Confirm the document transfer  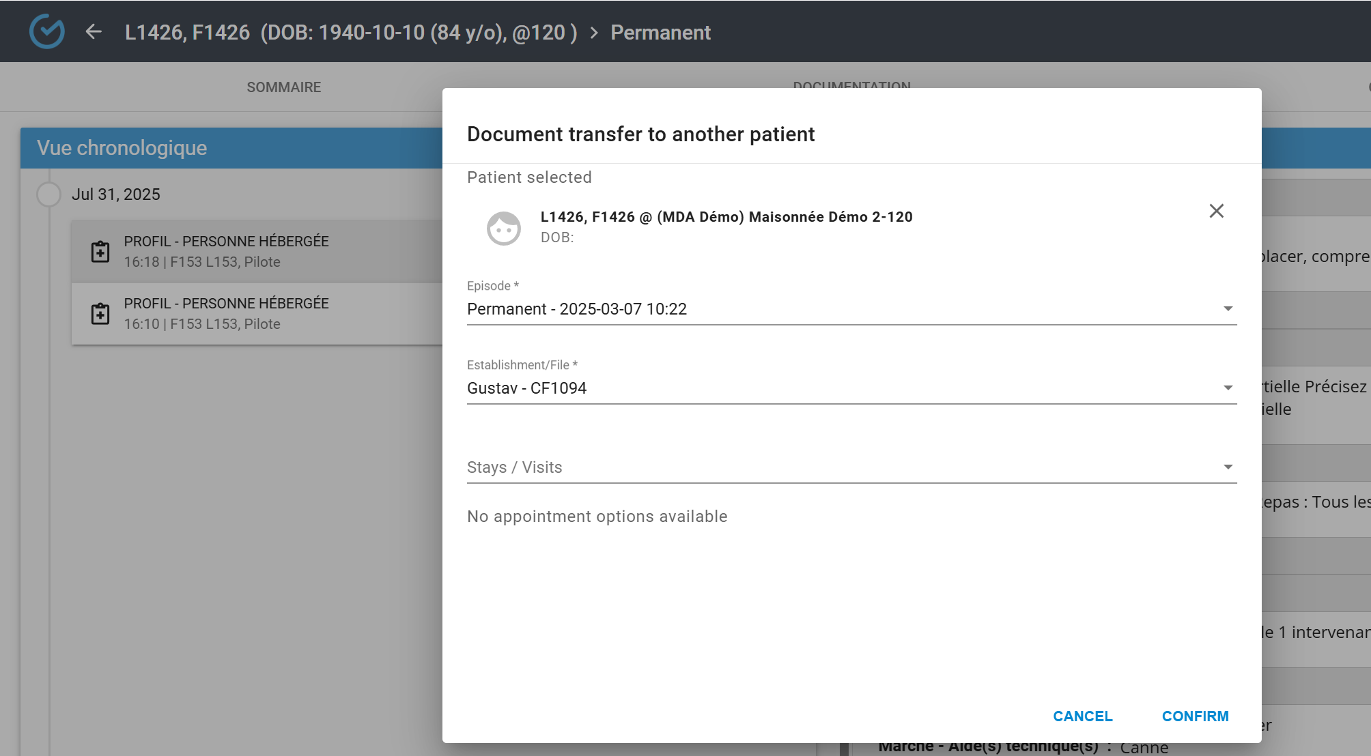pyautogui.click(x=1195, y=716)
